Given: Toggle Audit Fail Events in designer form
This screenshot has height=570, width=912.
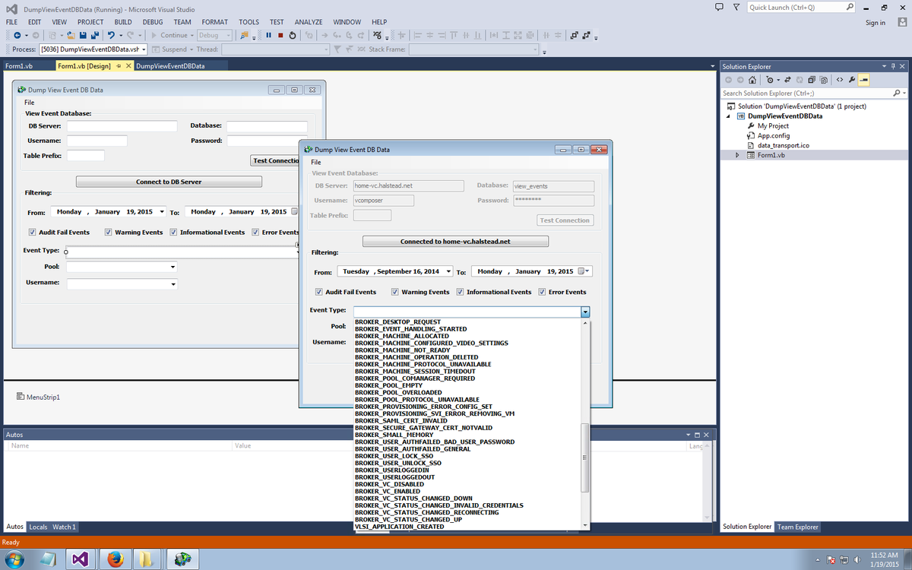Looking at the screenshot, I should click(x=33, y=232).
